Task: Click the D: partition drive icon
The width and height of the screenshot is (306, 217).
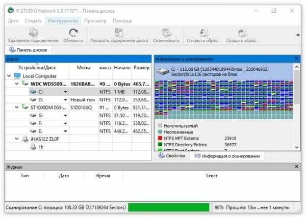Action: coord(33,99)
